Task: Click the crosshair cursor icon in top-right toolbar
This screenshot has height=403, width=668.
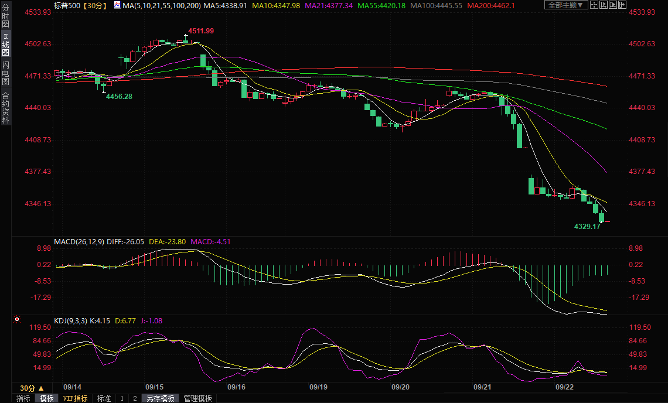Action: pyautogui.click(x=594, y=5)
